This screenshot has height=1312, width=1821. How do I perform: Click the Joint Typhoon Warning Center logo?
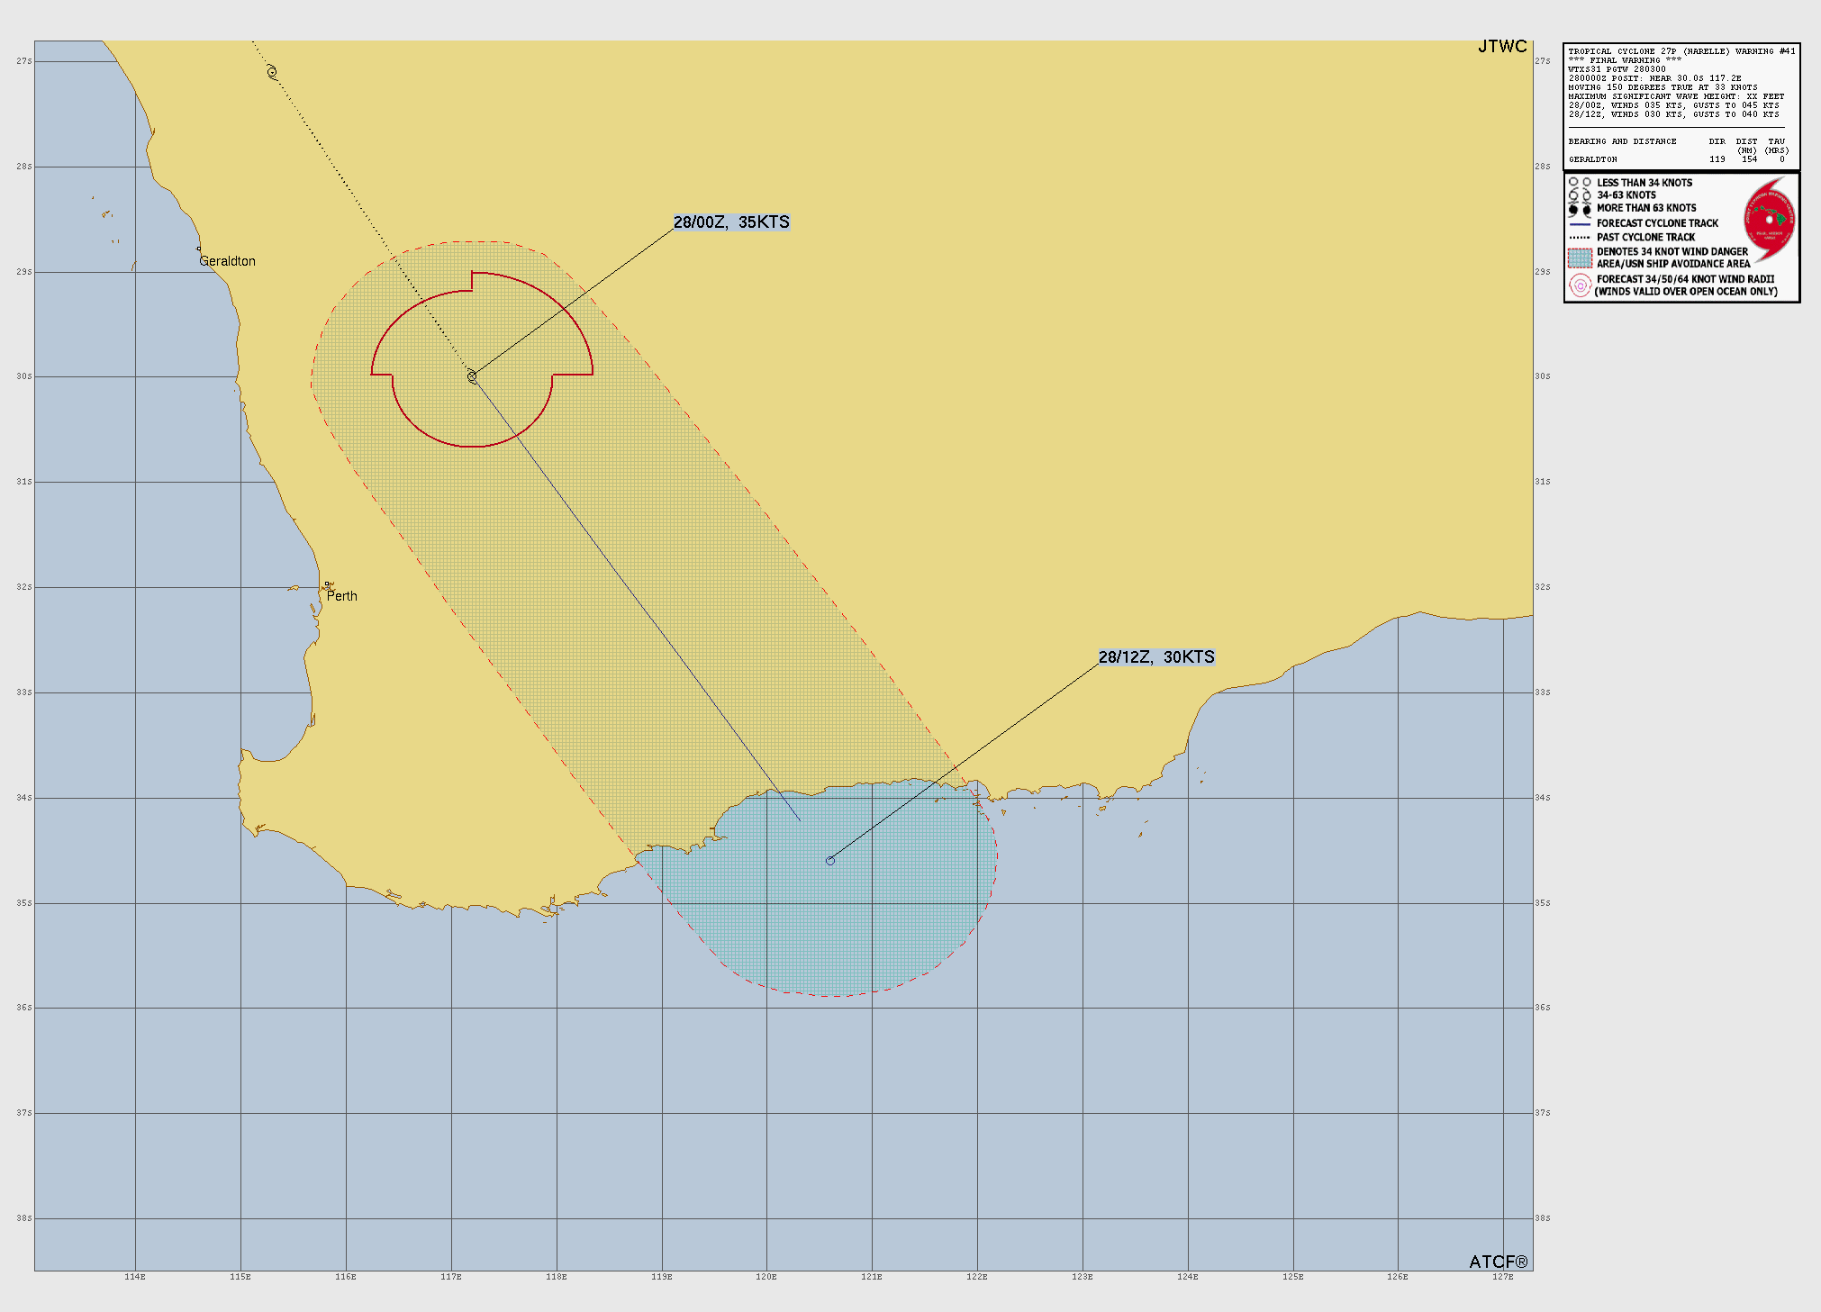(x=1769, y=220)
